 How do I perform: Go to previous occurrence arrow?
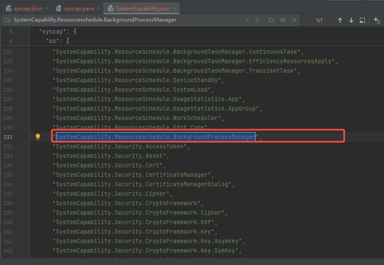coord(340,20)
